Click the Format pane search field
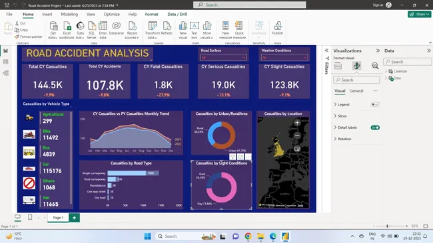Viewport: 433px width, 243px height. (x=356, y=80)
